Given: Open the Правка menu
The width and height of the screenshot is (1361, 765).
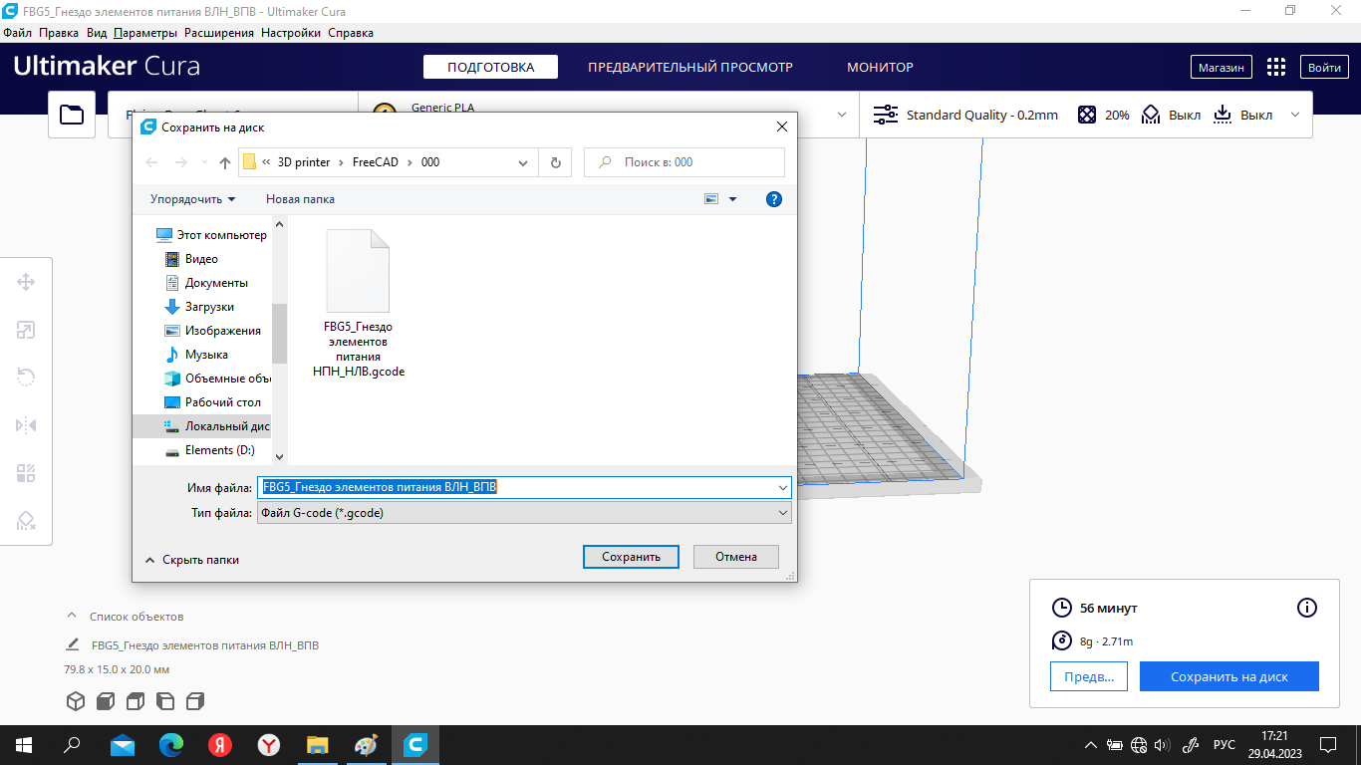Looking at the screenshot, I should point(59,33).
